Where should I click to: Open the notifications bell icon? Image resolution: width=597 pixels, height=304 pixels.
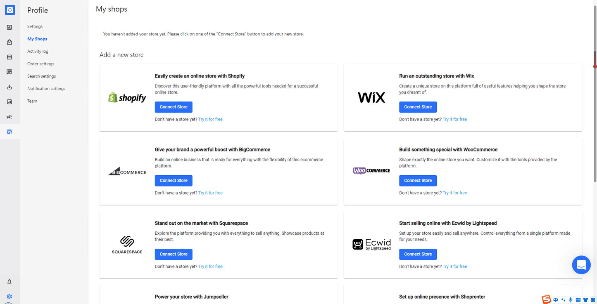10,282
